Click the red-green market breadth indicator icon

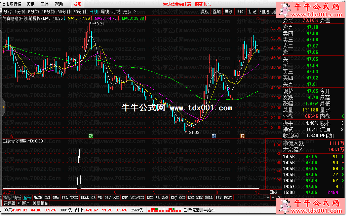point(162,210)
